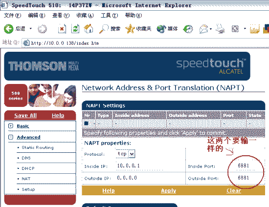
Task: Click the Outside IP field 0.0.0.0
Action: click(x=140, y=178)
